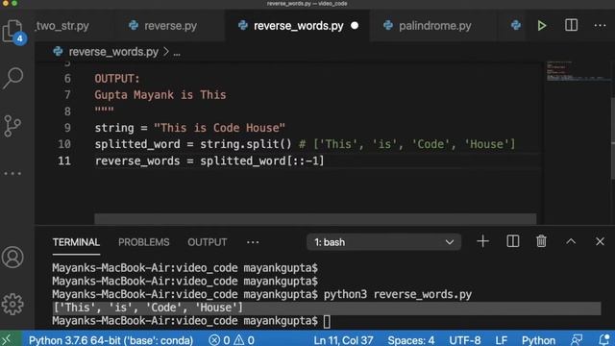Open notifications bell in status bar
The width and height of the screenshot is (615, 346).
[604, 339]
